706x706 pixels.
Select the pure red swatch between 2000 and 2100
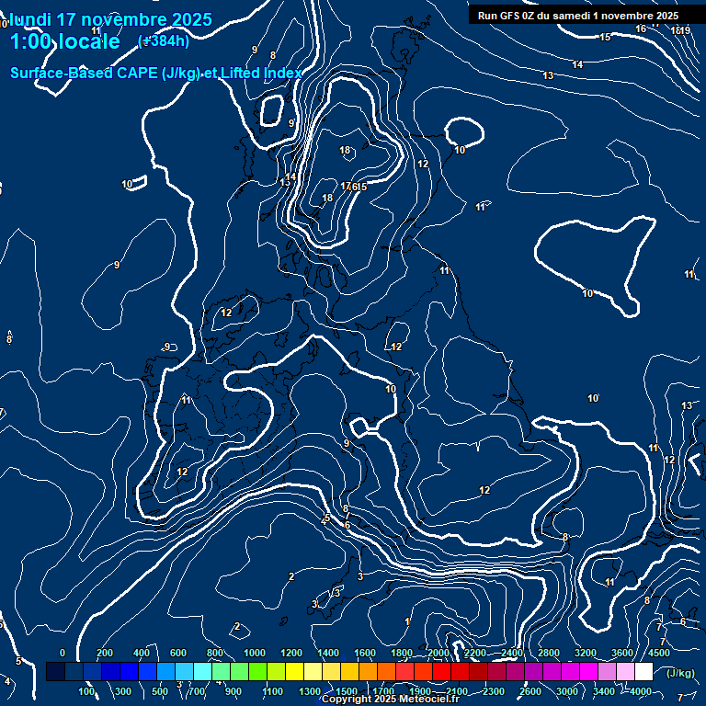441,671
